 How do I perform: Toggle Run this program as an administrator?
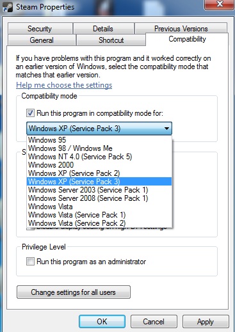tap(30, 262)
